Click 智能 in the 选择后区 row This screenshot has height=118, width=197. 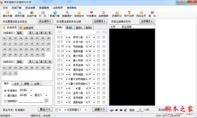[x=20, y=62]
